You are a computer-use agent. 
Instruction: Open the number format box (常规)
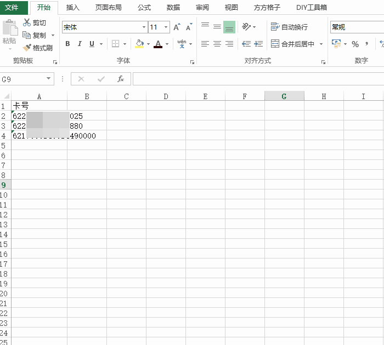357,27
